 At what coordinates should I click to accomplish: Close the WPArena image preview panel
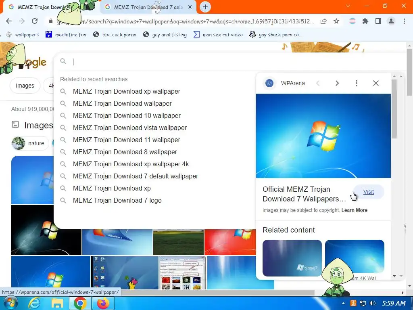(376, 83)
